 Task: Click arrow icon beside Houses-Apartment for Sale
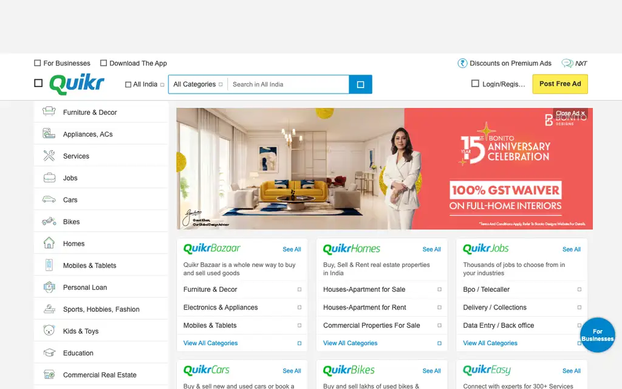click(439, 289)
